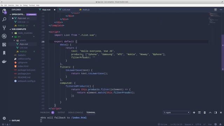Viewport: 224px width, 126px height.
Task: Open the Edit menu
Action: [x=6, y=5]
